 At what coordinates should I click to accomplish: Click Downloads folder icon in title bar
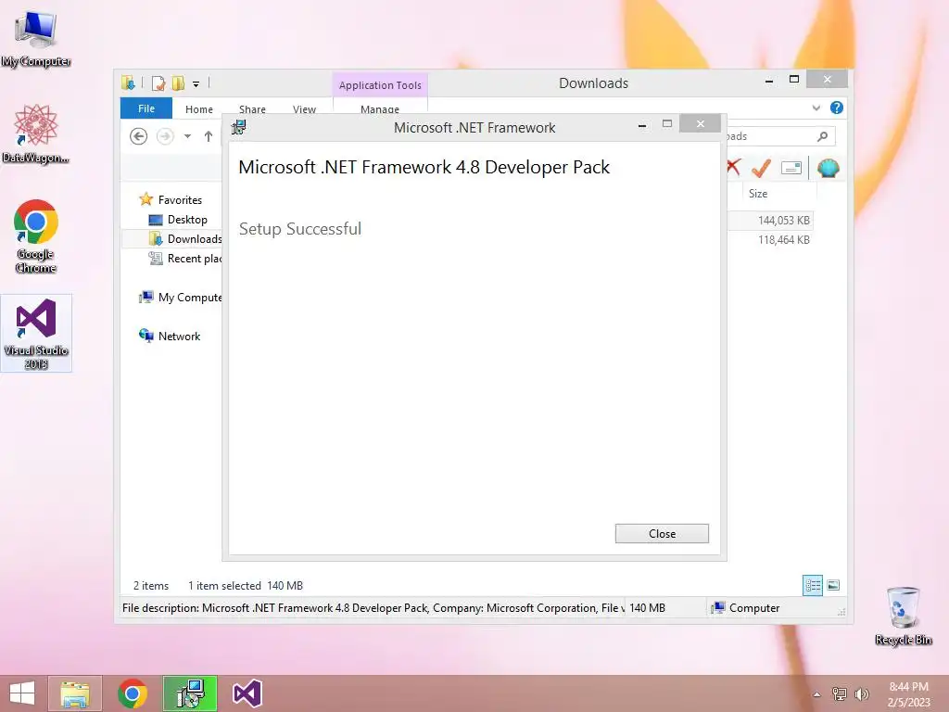coord(128,83)
